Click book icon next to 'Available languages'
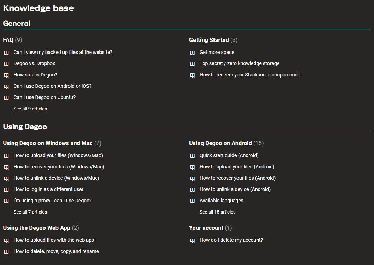The image size is (374, 265). click(x=192, y=201)
